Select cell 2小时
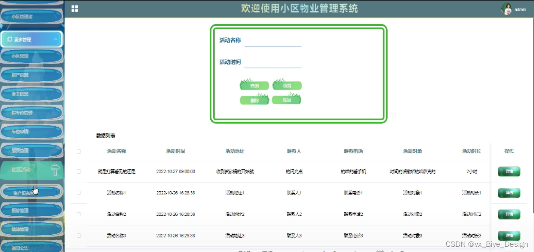Viewport: 534px width, 252px height. coord(472,172)
